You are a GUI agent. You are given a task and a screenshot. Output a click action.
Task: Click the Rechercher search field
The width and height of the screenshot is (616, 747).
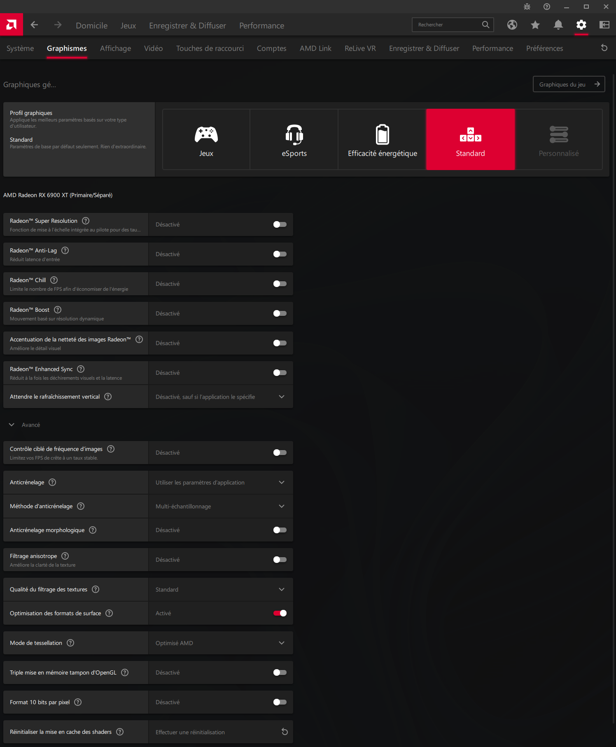[447, 25]
